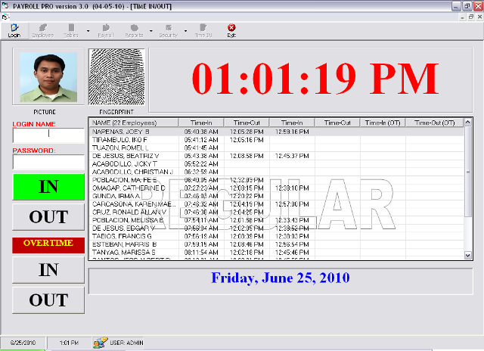Click the 05:41:45 AM time-in cell
The width and height of the screenshot is (484, 351).
[x=201, y=148]
